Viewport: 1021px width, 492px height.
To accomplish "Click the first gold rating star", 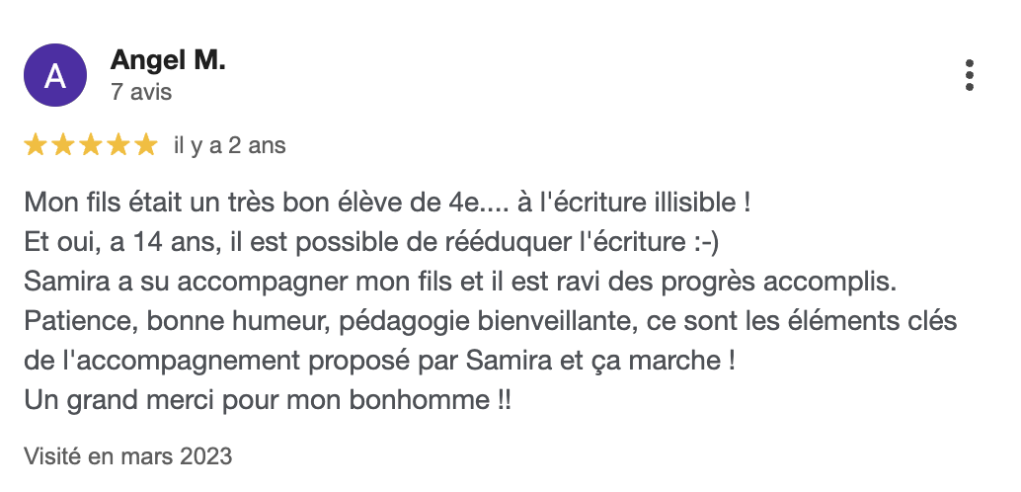I will [x=36, y=146].
